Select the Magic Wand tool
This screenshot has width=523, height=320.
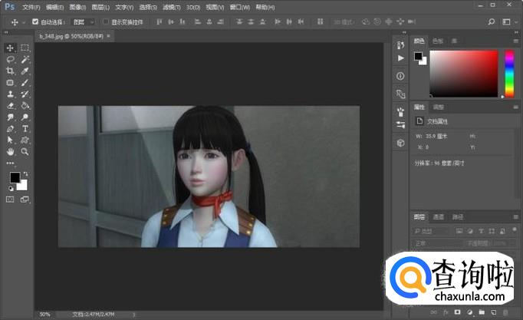click(25, 59)
